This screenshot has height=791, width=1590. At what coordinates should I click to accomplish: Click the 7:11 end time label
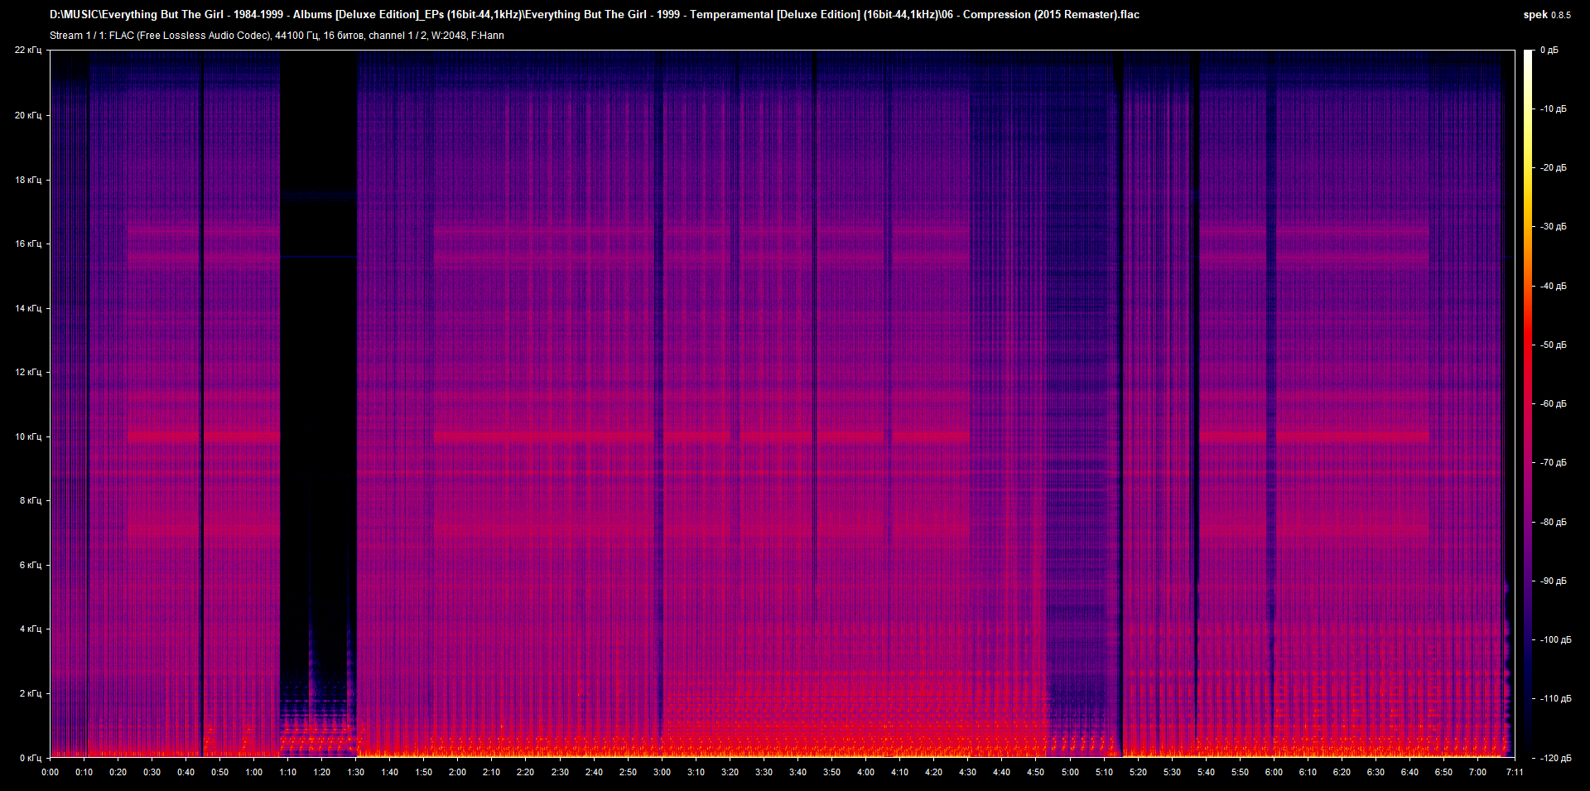click(1515, 772)
